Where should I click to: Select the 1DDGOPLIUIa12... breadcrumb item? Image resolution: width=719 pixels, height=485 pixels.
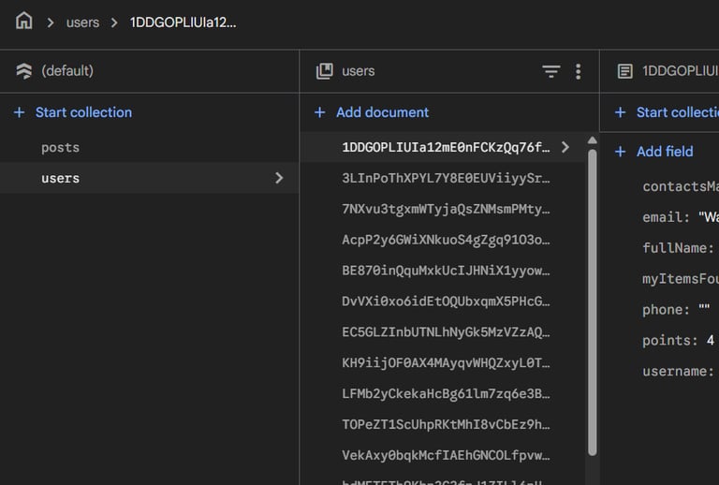pyautogui.click(x=183, y=22)
